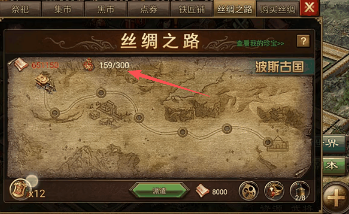Select the lantern treasure icon showing 2/8
Viewport: 349px width, 214px height.
(300, 191)
